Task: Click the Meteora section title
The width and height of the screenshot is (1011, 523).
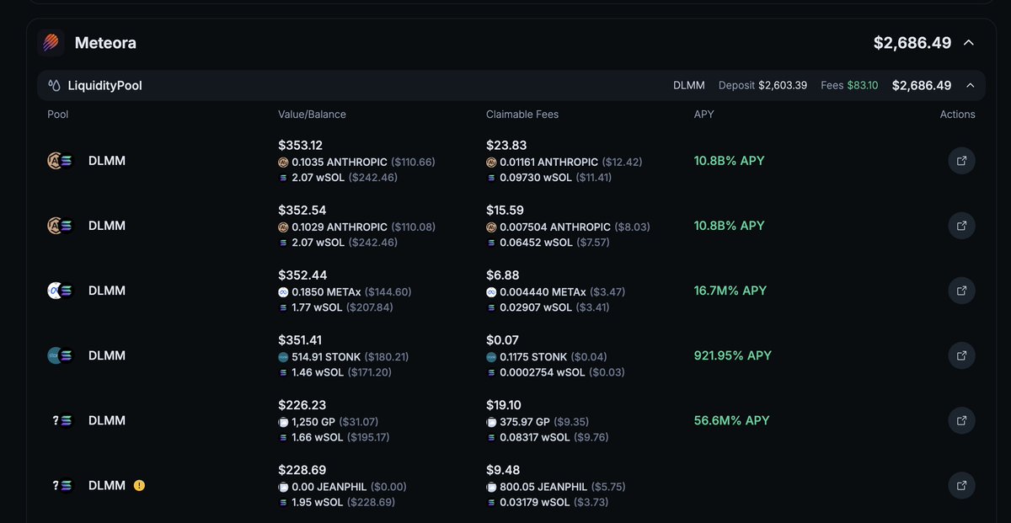Action: coord(105,42)
